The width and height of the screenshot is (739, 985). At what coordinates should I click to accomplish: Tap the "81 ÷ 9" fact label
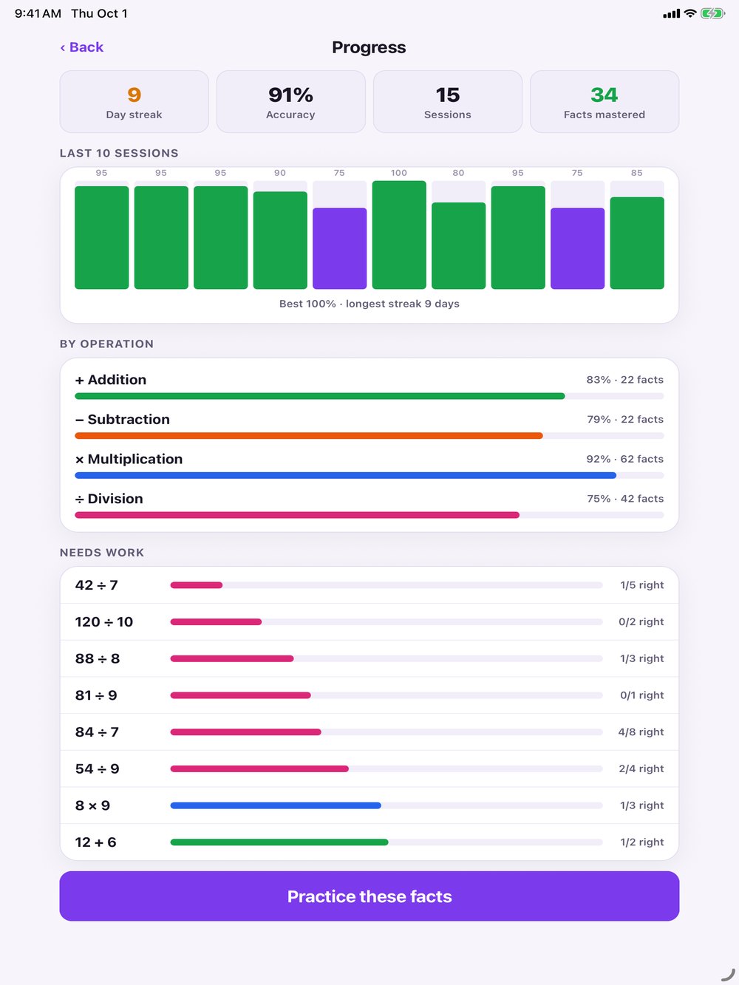pyautogui.click(x=96, y=695)
